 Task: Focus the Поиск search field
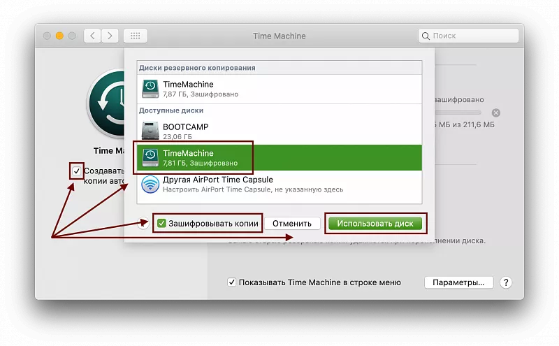468,36
